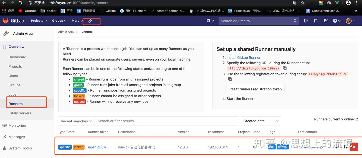The image size is (362, 158).
Task: Click Reset runners registration token
Action: tap(255, 89)
